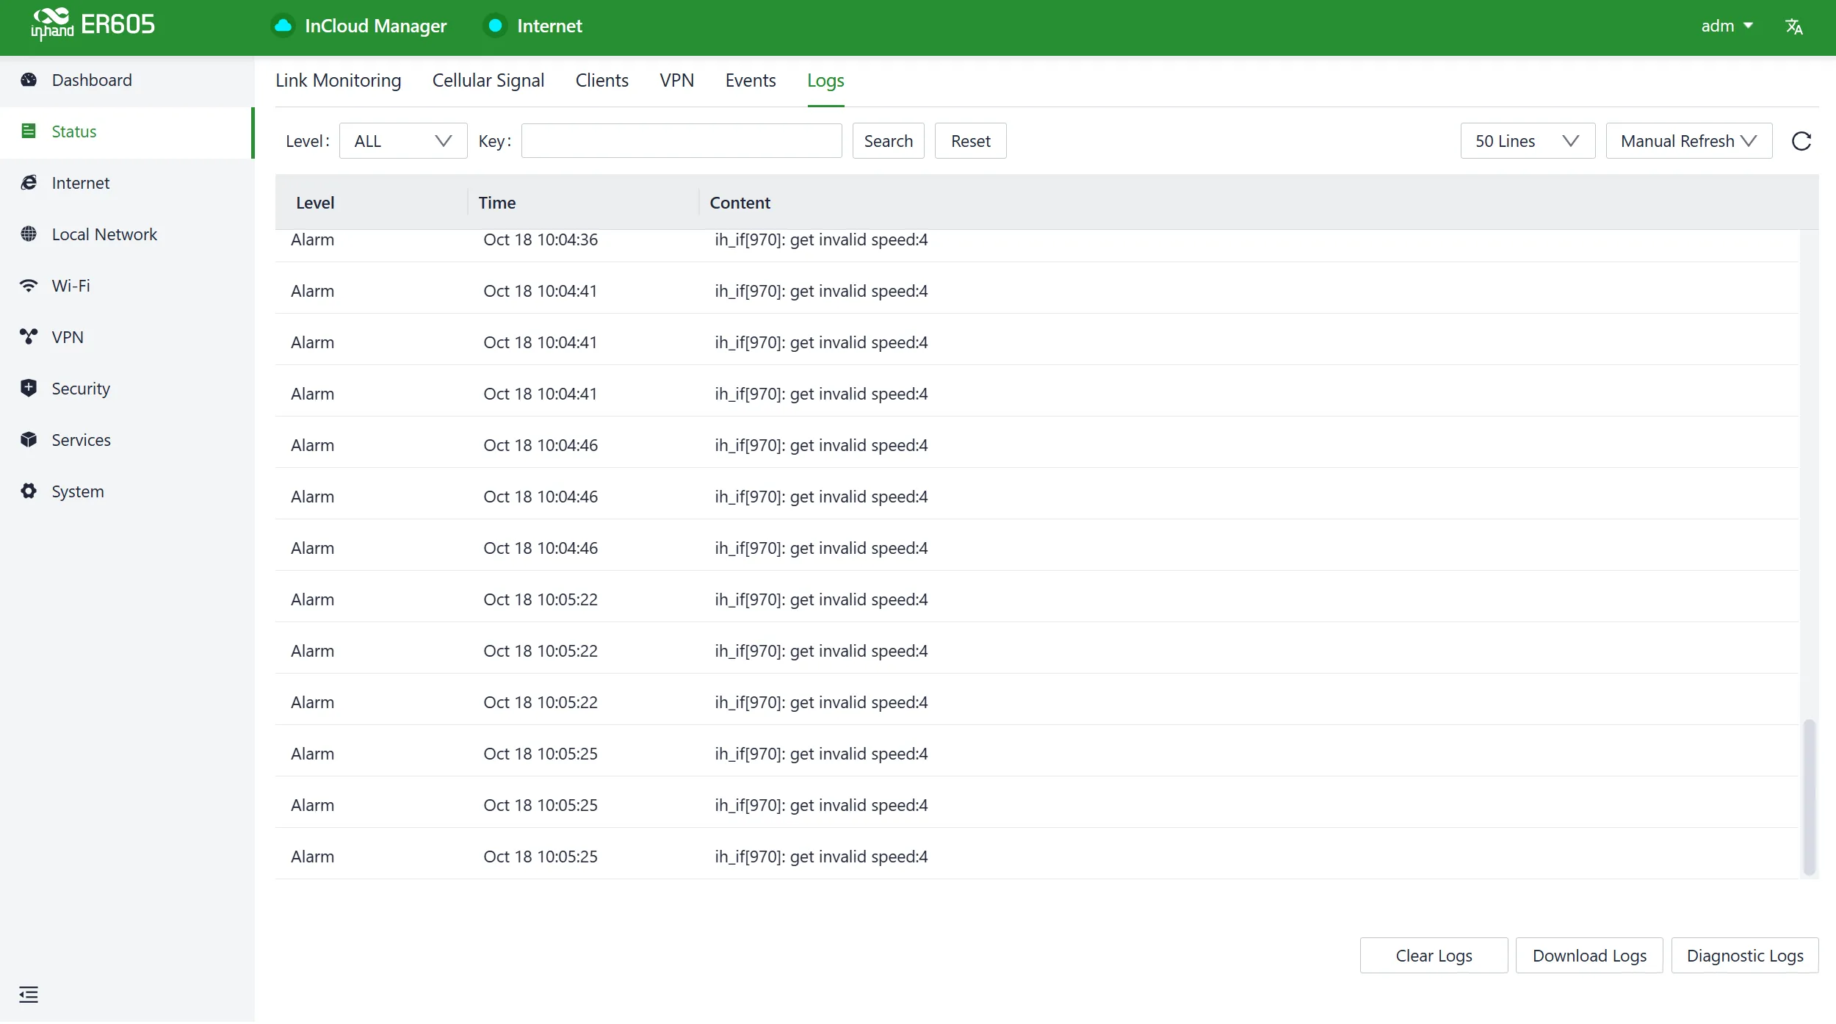Open the adm user menu

click(x=1727, y=26)
